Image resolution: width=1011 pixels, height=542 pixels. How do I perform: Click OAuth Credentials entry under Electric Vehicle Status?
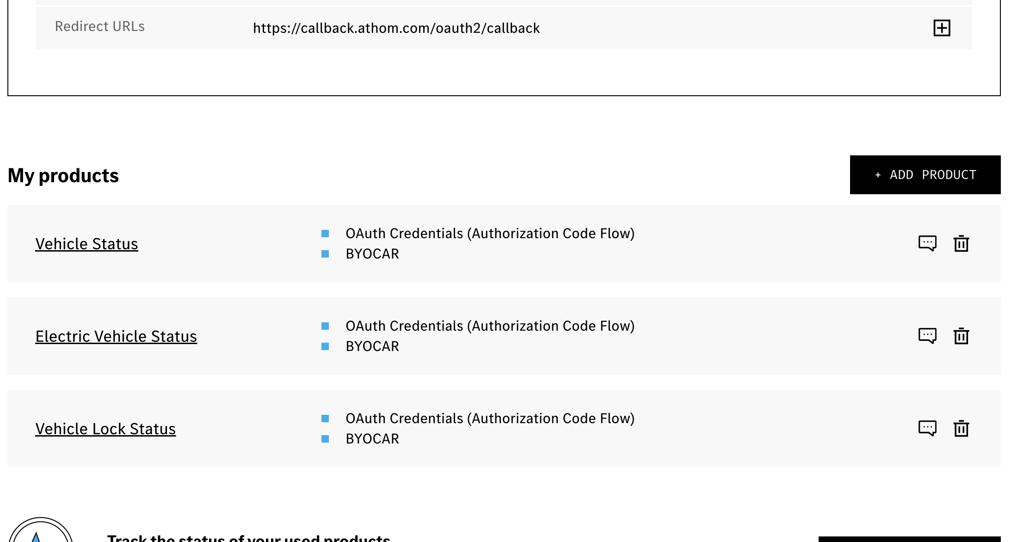click(490, 326)
